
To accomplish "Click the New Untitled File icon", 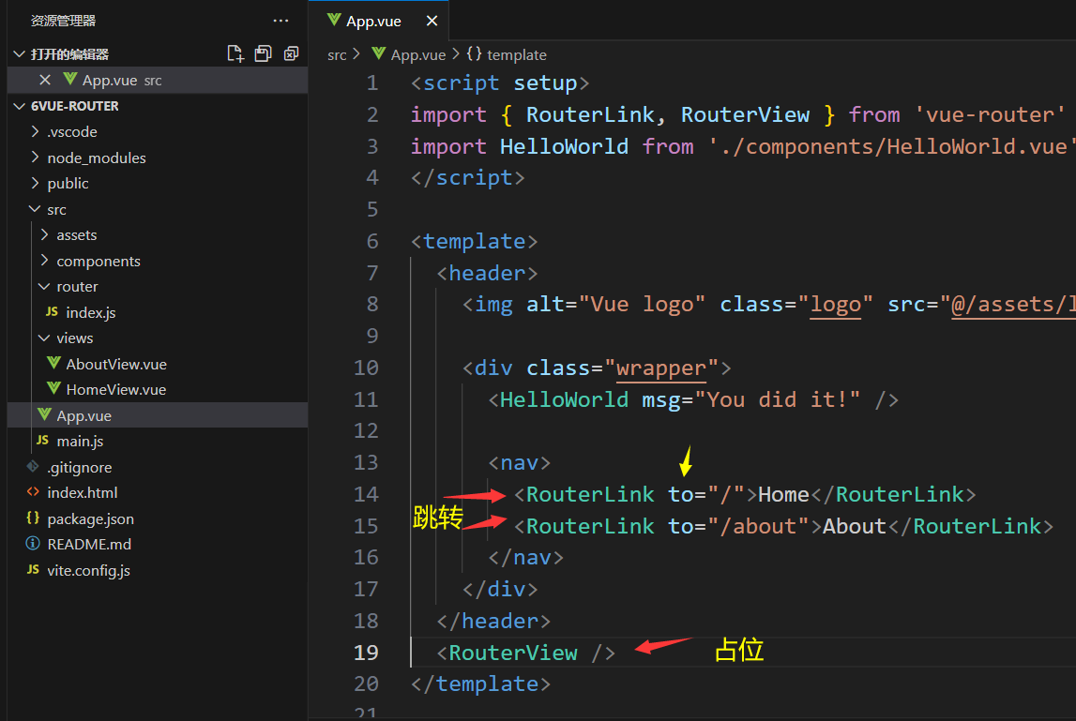I will point(235,54).
